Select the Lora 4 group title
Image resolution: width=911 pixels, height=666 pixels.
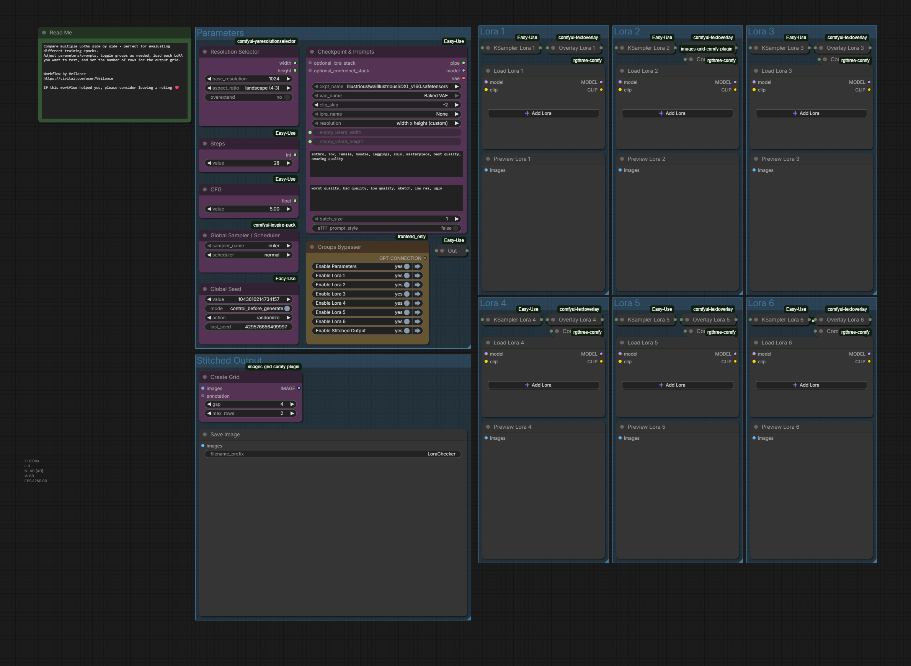(x=493, y=303)
